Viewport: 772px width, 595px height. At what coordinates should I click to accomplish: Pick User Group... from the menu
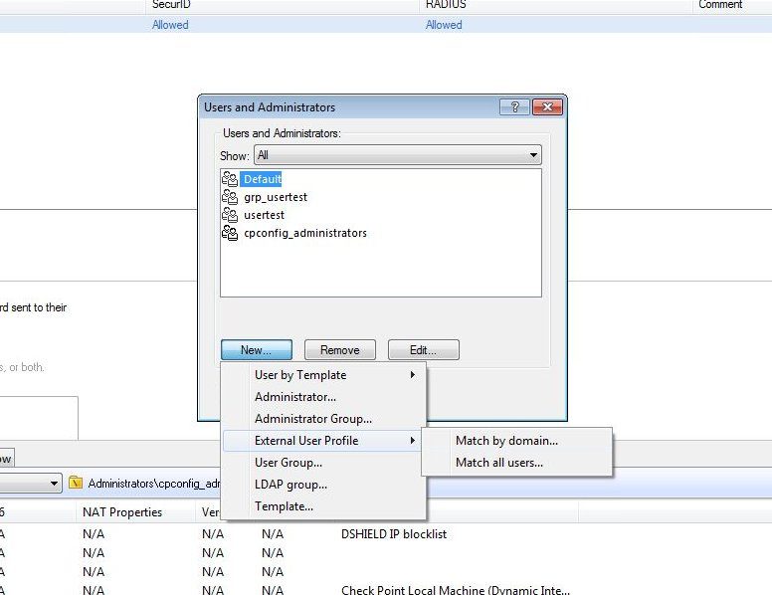coord(289,463)
